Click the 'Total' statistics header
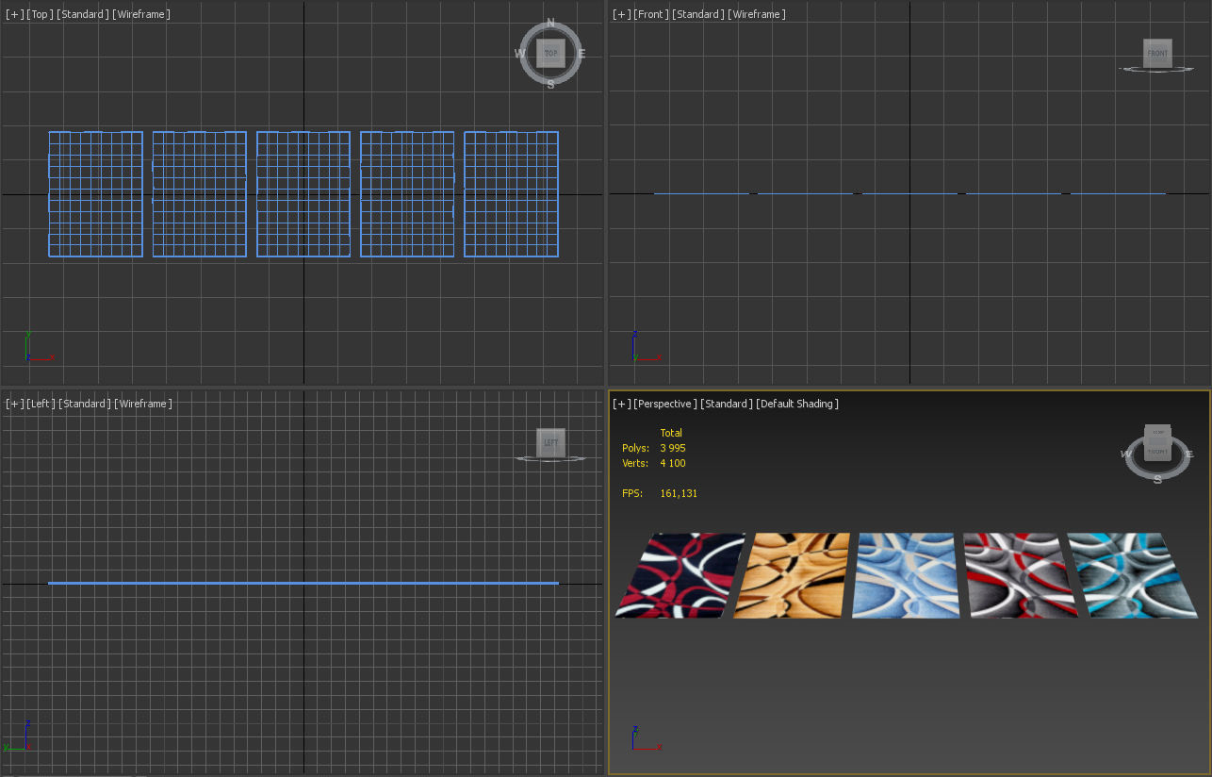Screen dimensions: 1212x777 671,433
